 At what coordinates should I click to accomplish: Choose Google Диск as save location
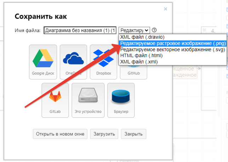coord(42,60)
